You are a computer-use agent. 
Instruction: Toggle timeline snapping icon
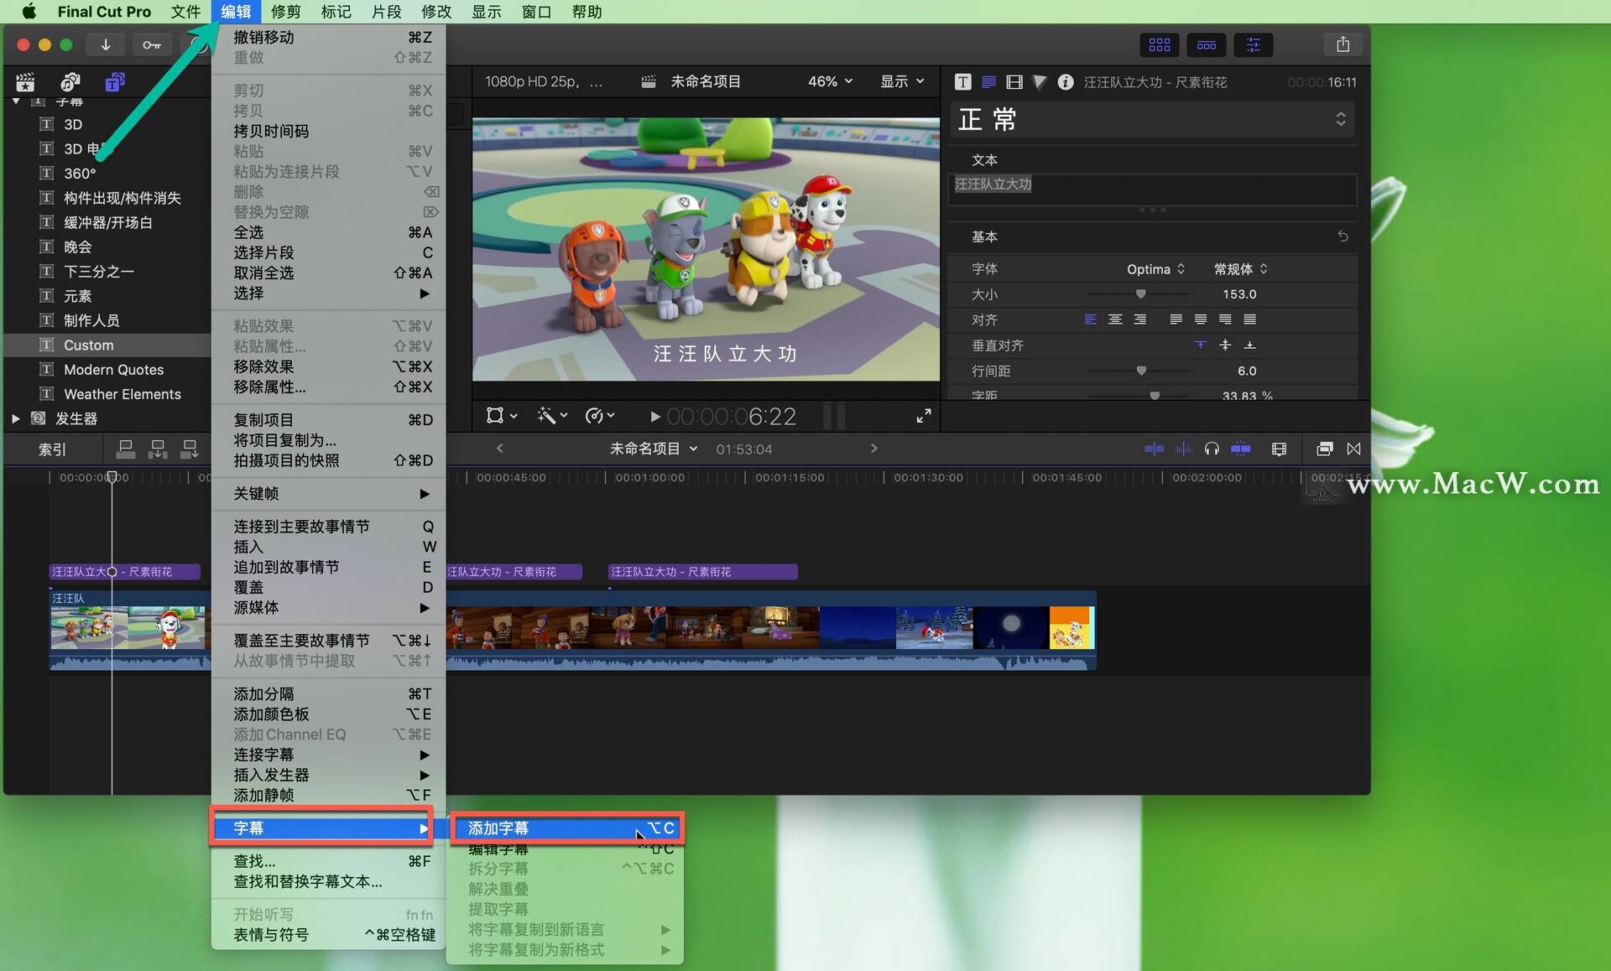(x=1241, y=449)
